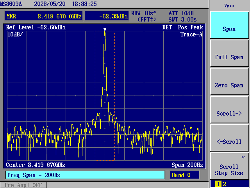
Task: Click the time 18:38:25 readout
Action: tap(84, 4)
